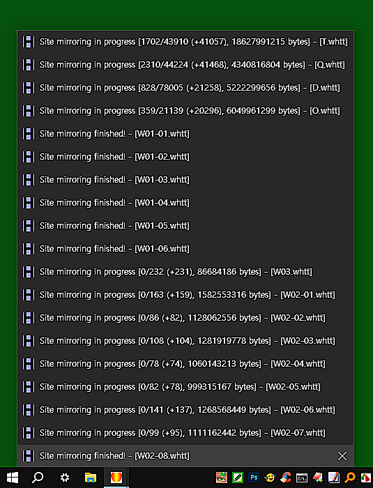Open Settings gear in taskbar
373x488 pixels.
pos(64,477)
